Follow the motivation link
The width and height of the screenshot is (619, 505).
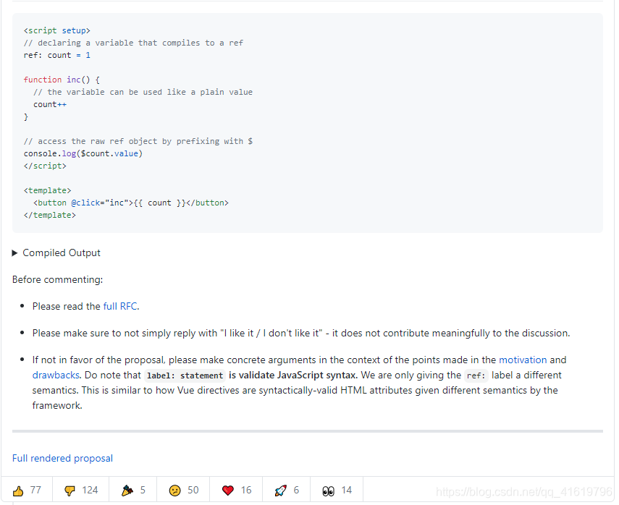point(523,360)
